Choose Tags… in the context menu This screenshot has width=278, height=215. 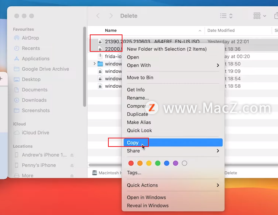click(134, 172)
